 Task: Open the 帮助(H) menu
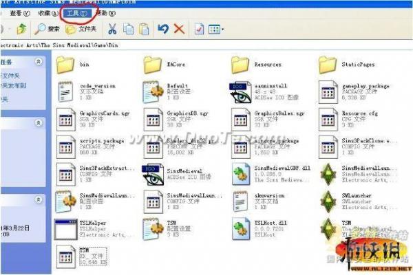[106, 13]
